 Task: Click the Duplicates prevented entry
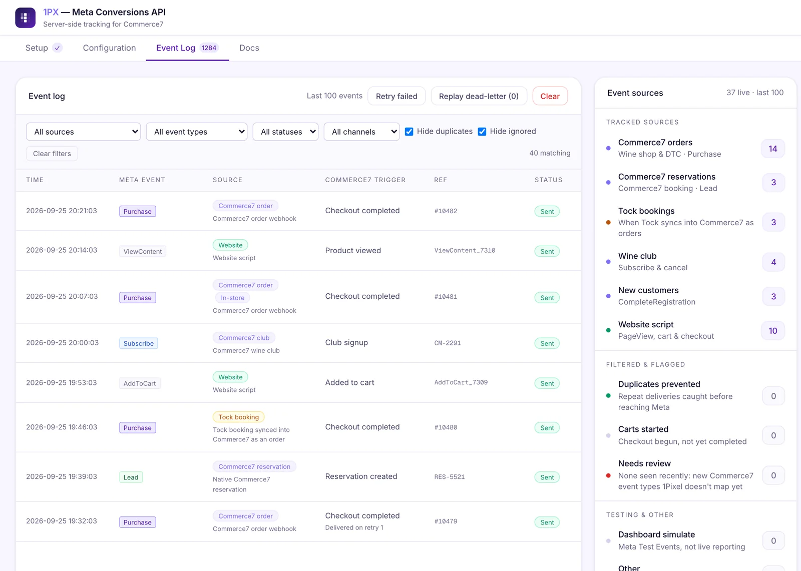pyautogui.click(x=695, y=395)
